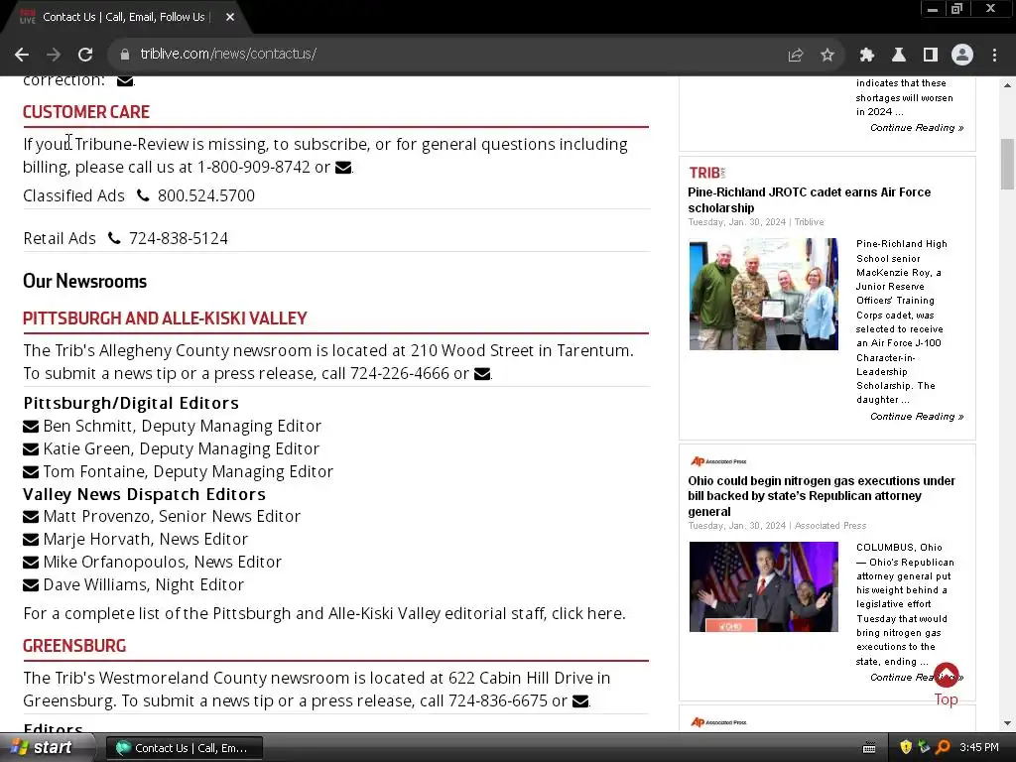Click the scrollbar down arrow
1016x762 pixels.
click(1008, 723)
